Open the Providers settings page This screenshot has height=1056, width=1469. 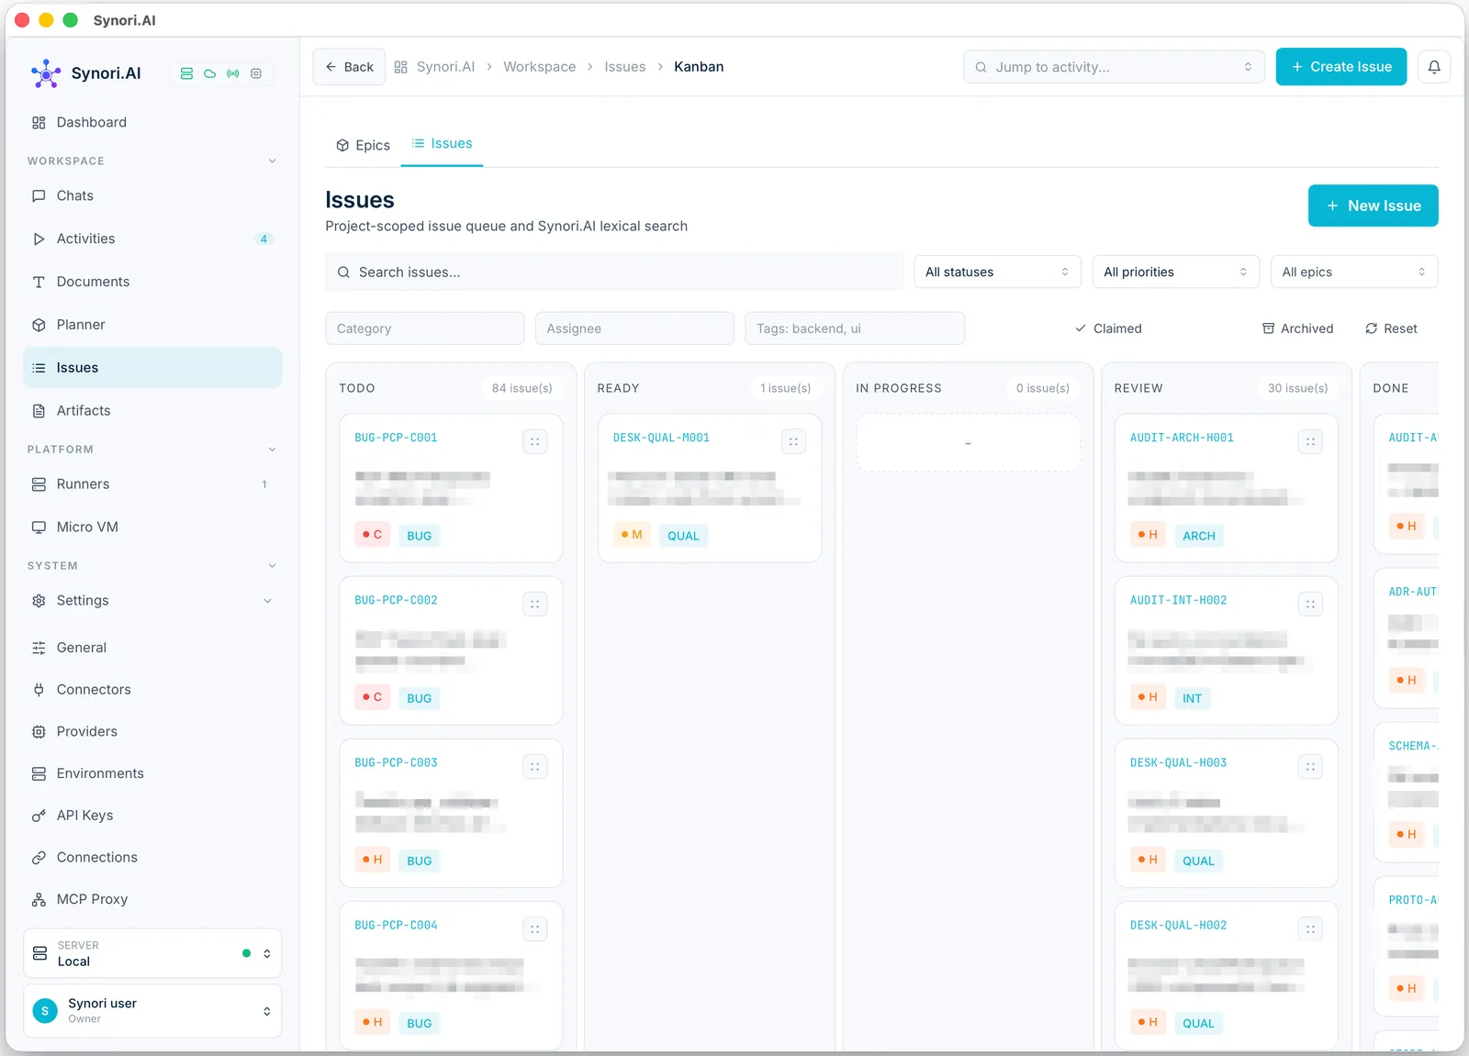click(x=152, y=731)
